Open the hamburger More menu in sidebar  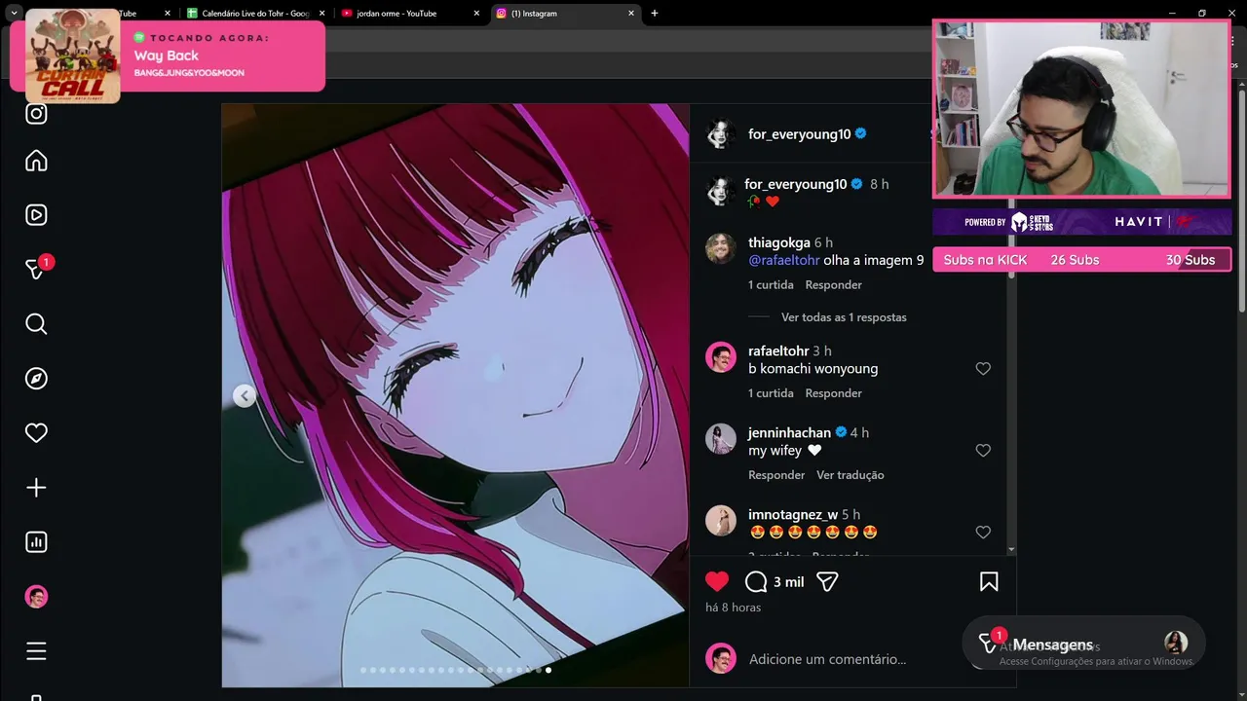pyautogui.click(x=36, y=651)
